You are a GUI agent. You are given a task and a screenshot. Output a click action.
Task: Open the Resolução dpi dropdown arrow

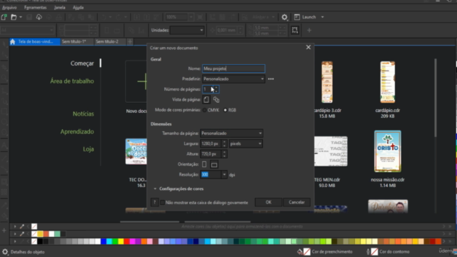(x=224, y=174)
